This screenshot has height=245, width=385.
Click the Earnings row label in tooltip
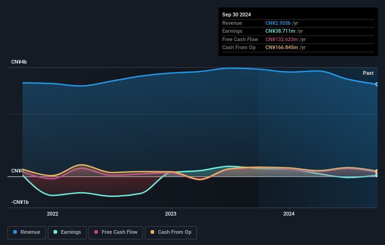[x=232, y=31]
